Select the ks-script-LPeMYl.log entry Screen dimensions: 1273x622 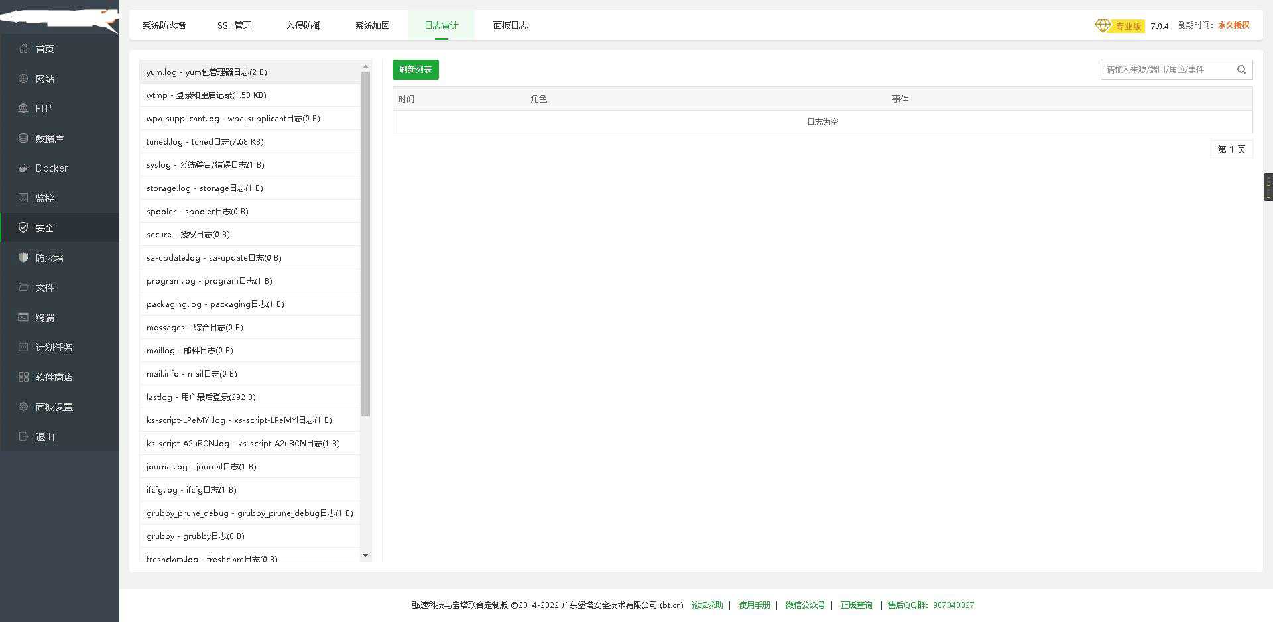click(x=250, y=420)
